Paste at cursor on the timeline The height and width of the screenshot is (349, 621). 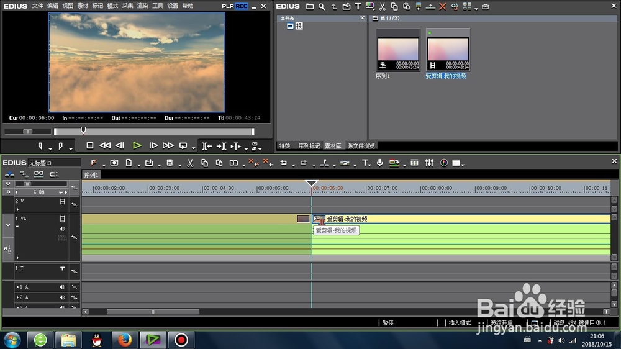click(x=219, y=163)
